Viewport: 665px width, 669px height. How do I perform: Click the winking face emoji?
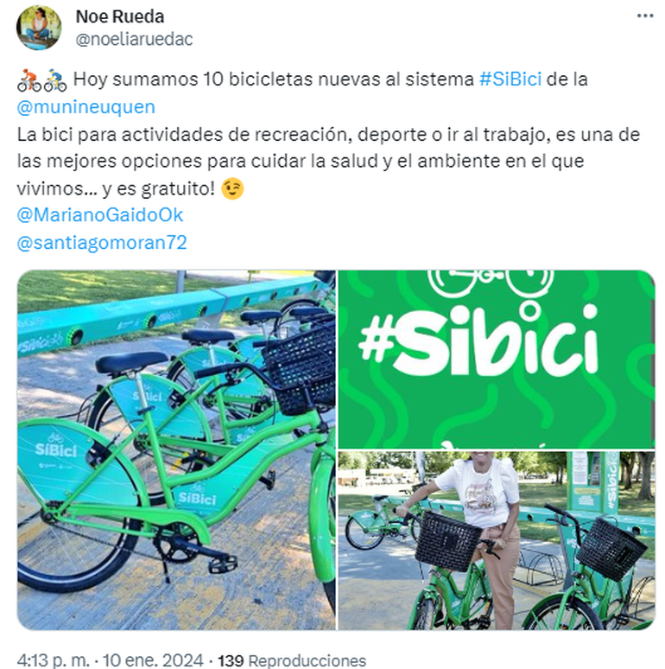tap(232, 188)
